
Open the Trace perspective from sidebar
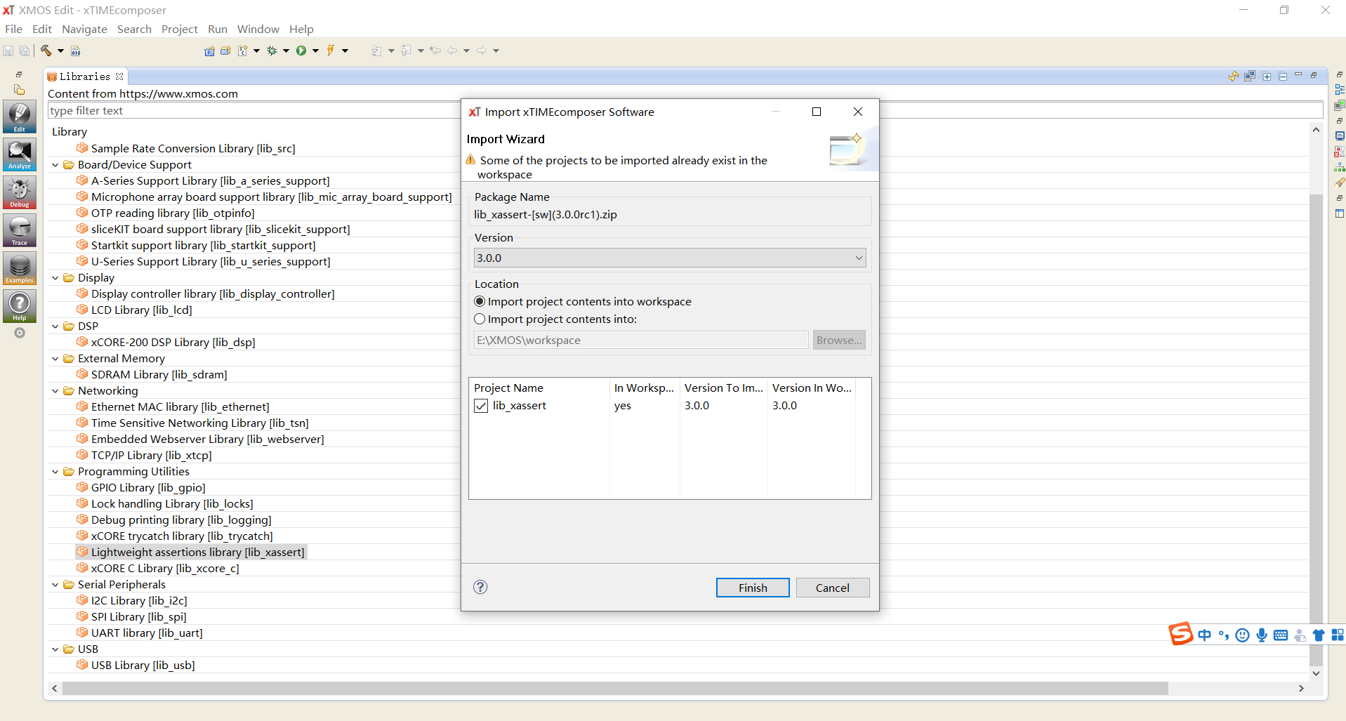tap(20, 230)
